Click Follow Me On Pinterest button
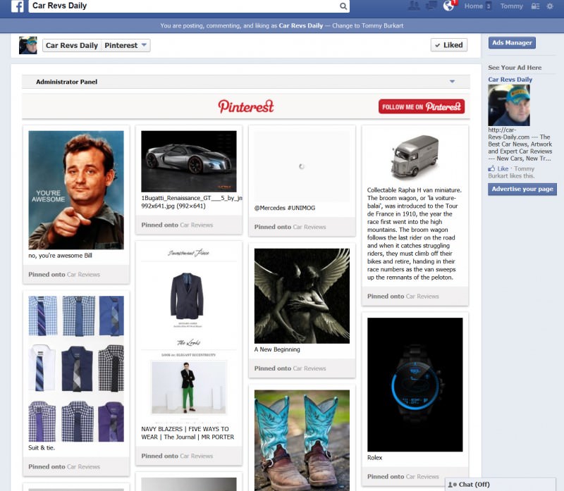This screenshot has height=491, width=564. point(422,106)
